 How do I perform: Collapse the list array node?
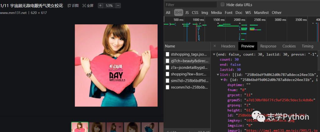pos(218,74)
